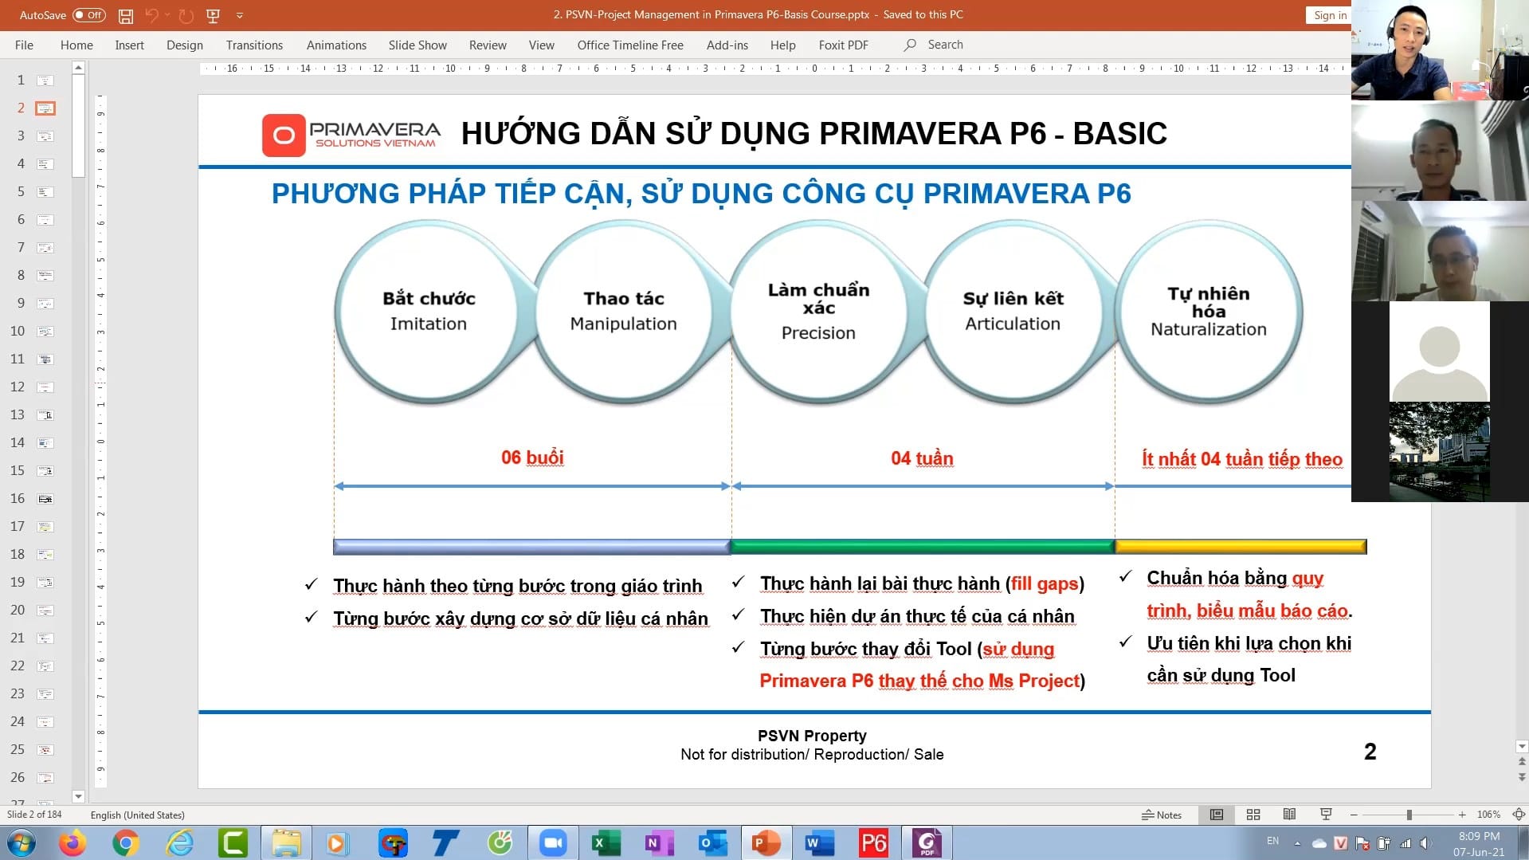
Task: Open the Home ribbon tab
Action: point(76,45)
